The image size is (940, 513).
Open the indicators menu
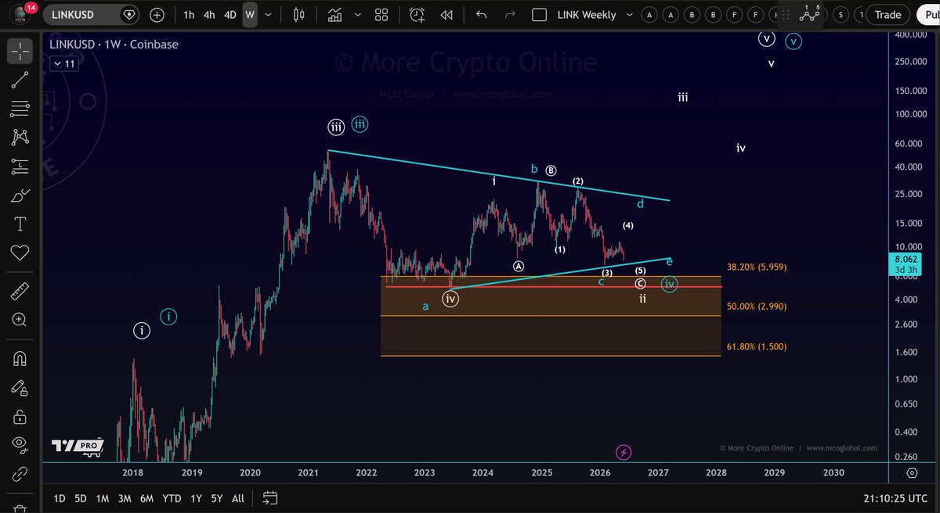335,15
